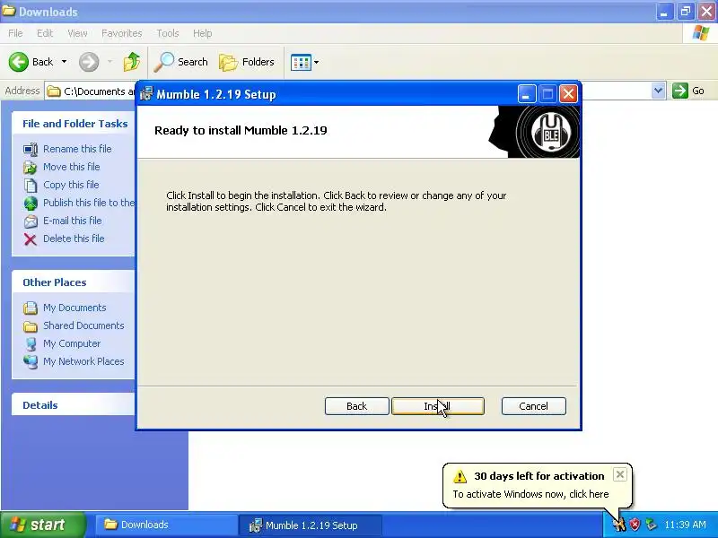This screenshot has height=538, width=718.
Task: Open My Computer from Other Places
Action: [x=72, y=343]
